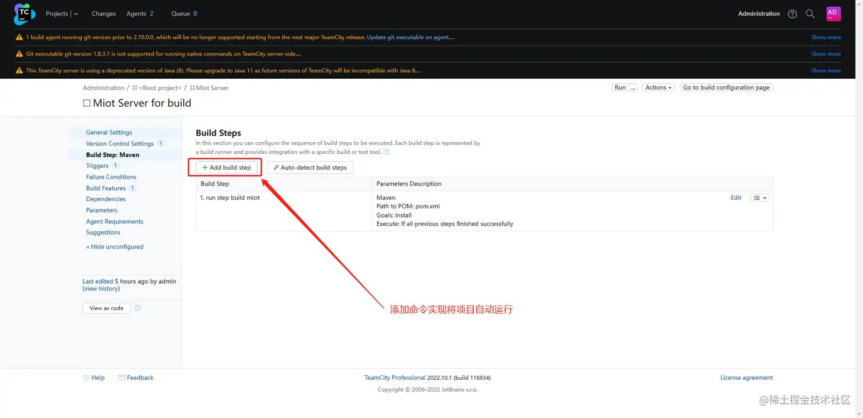Click the Miot Server project icon in breadcrumb
The image size is (863, 418).
[x=192, y=88]
